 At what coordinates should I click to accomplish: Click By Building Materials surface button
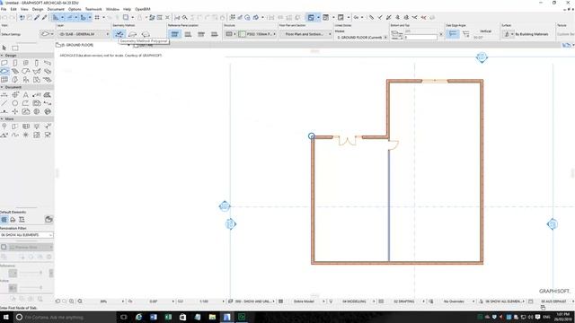point(532,34)
